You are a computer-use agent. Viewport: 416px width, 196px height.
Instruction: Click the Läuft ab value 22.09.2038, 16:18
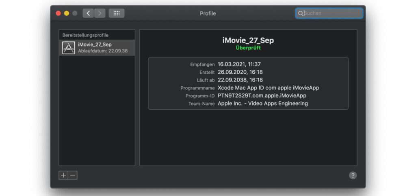point(240,80)
